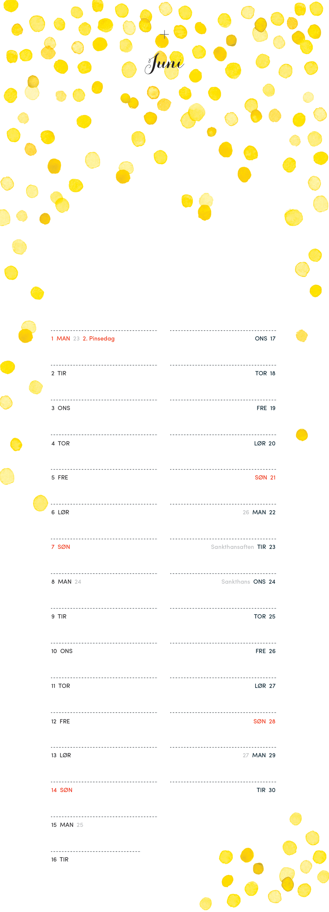Choose the 14 SØN date label

pos(62,790)
